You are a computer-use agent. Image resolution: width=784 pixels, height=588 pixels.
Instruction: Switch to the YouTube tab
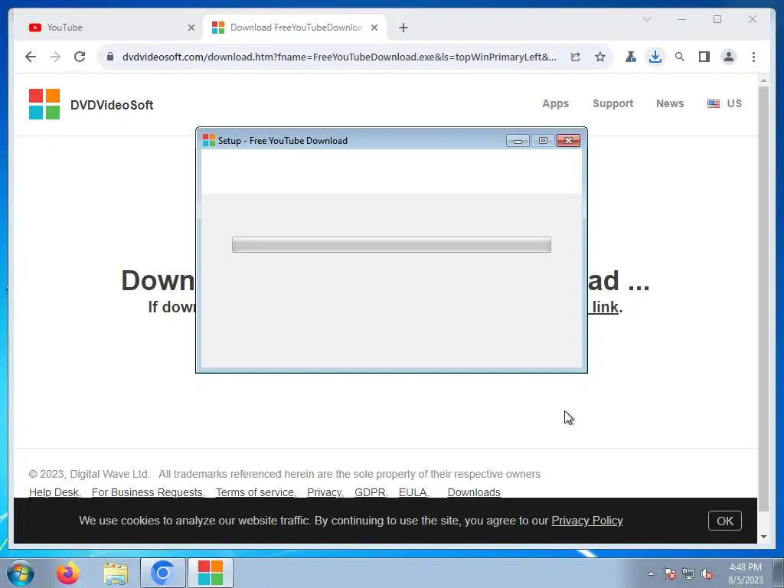point(109,28)
